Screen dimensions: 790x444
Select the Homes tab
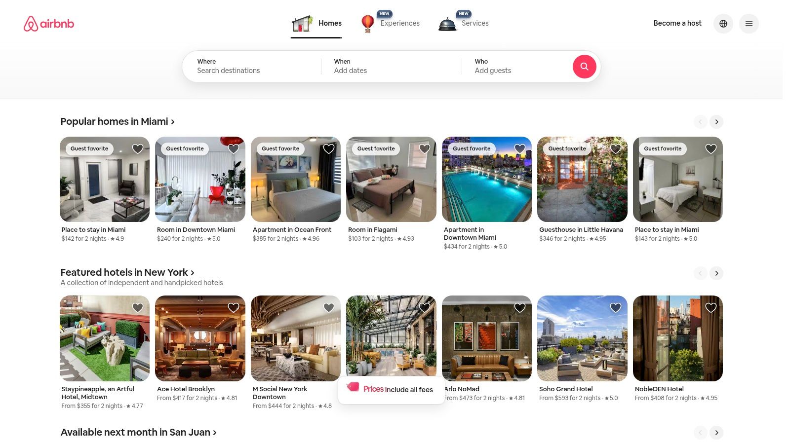pyautogui.click(x=330, y=23)
